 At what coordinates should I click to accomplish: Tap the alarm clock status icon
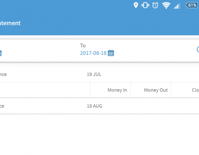[155, 5]
